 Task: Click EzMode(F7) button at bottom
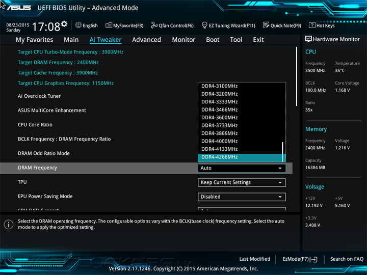tap(300, 259)
